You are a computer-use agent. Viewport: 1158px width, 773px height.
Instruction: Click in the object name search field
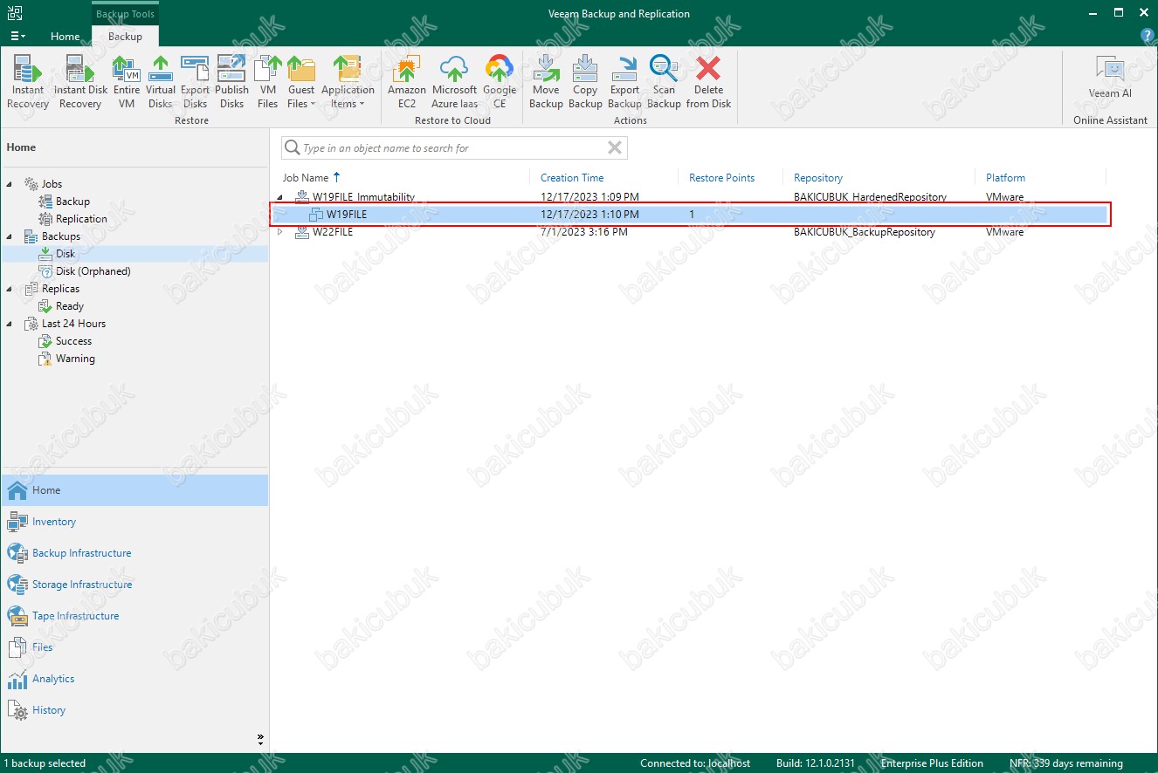tap(452, 148)
